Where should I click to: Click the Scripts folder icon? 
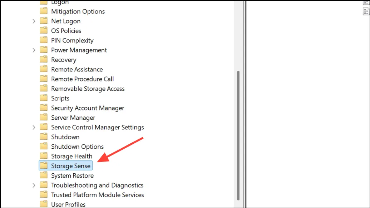[x=44, y=98]
